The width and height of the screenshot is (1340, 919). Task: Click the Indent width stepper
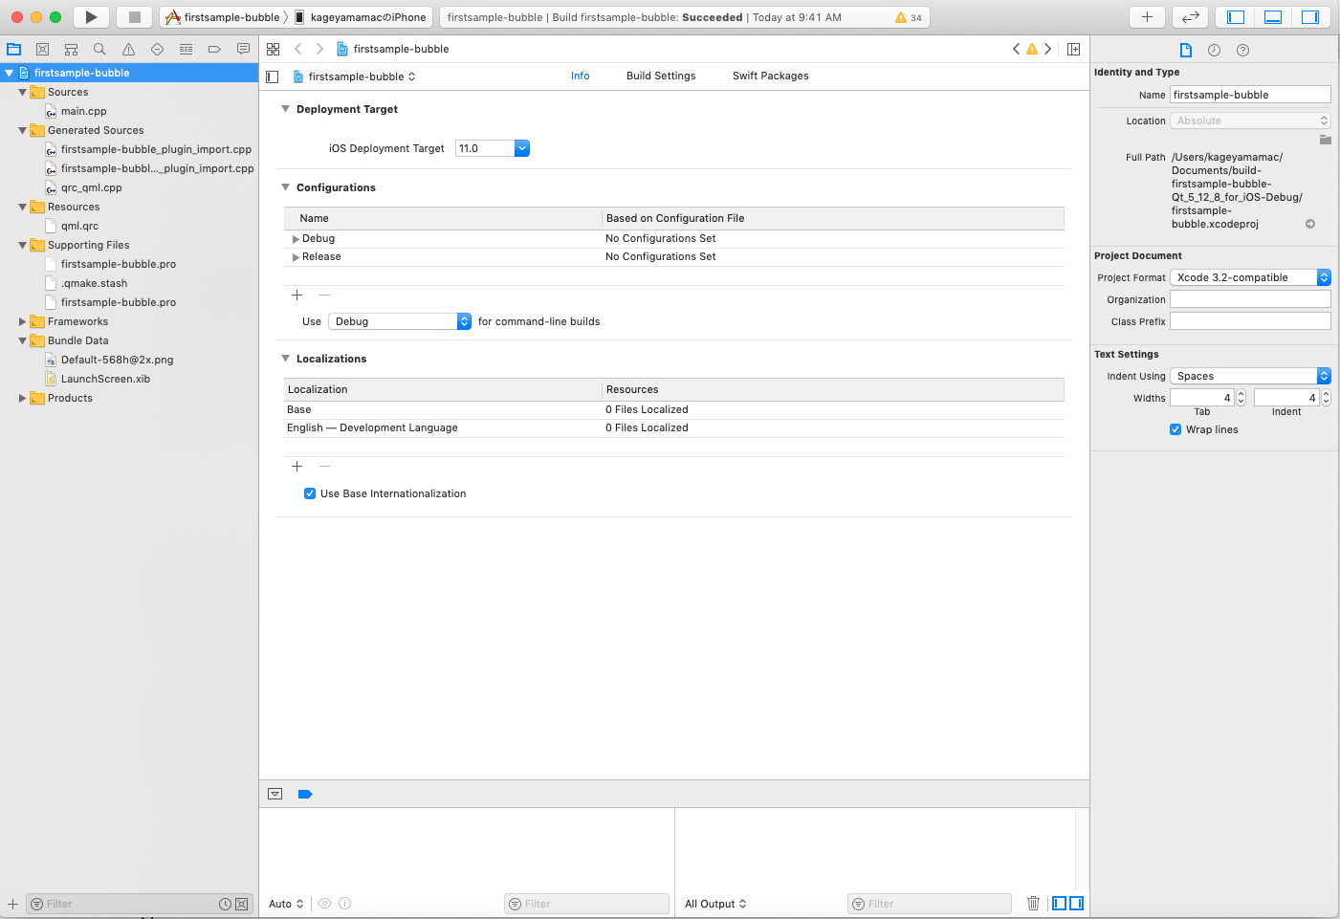click(1326, 398)
